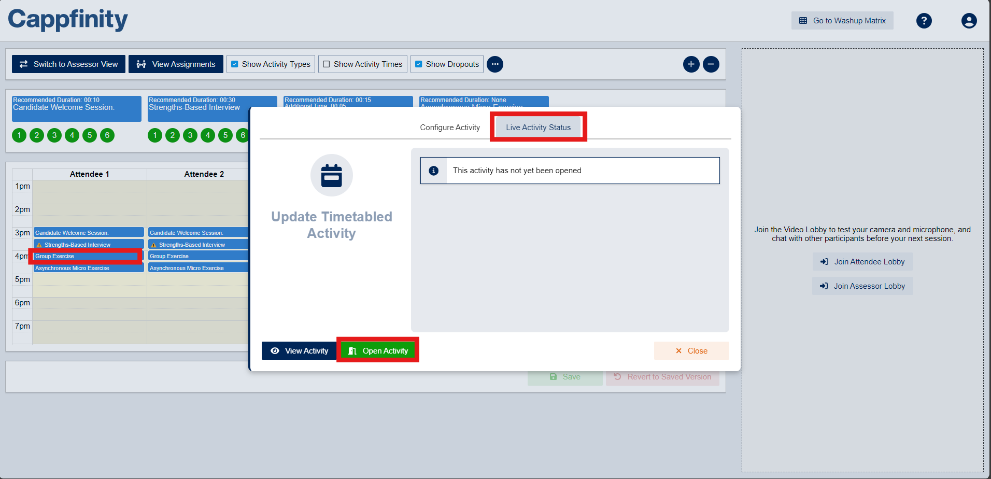The width and height of the screenshot is (991, 479).
Task: Click the warning icon on Attendee 1 Strengths-Based Interview
Action: tap(39, 245)
